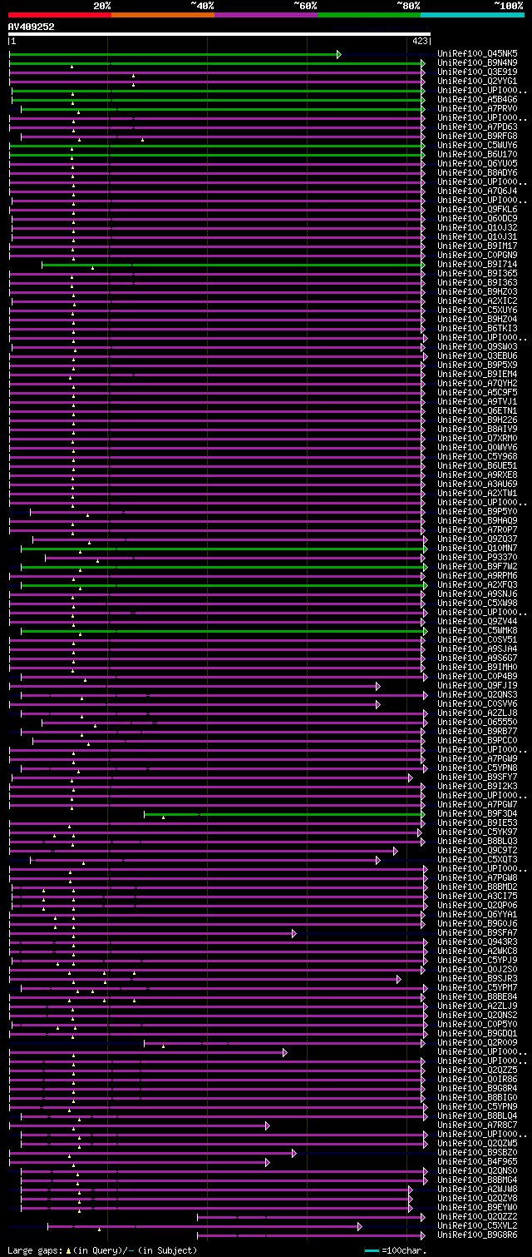532x1257 pixels.
Task: Select hit label UniRef100_B8ADY6
Action: click(x=478, y=173)
